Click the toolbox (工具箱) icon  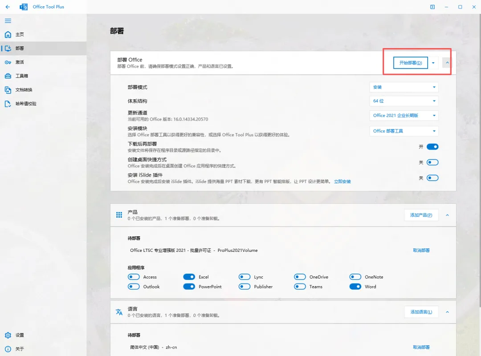[x=8, y=76]
